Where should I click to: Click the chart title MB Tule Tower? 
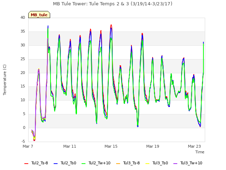[x=113, y=4]
